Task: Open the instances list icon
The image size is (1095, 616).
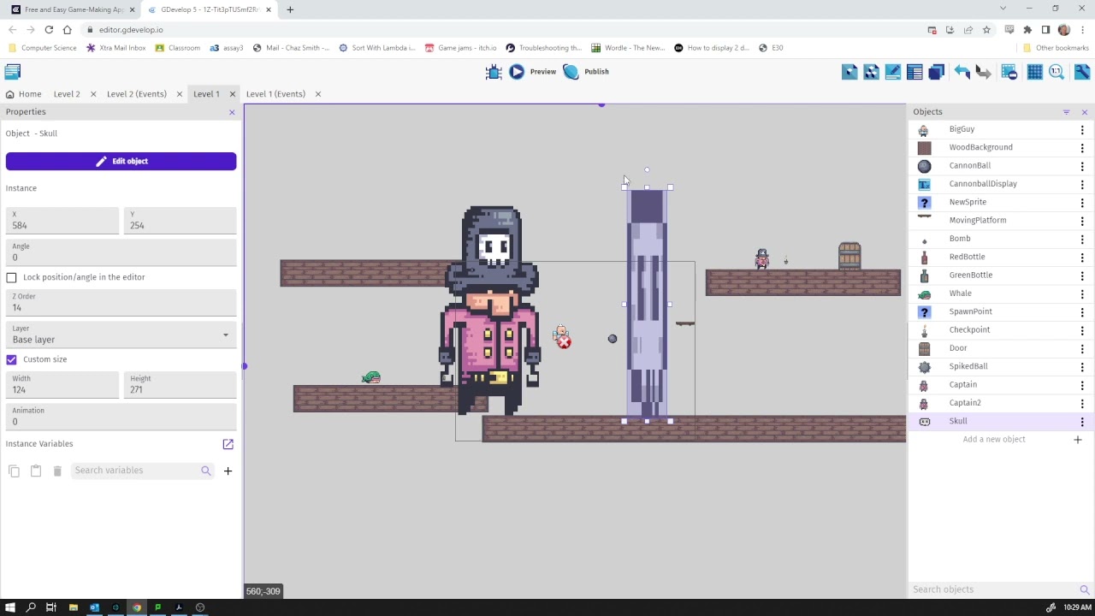Action: [914, 72]
